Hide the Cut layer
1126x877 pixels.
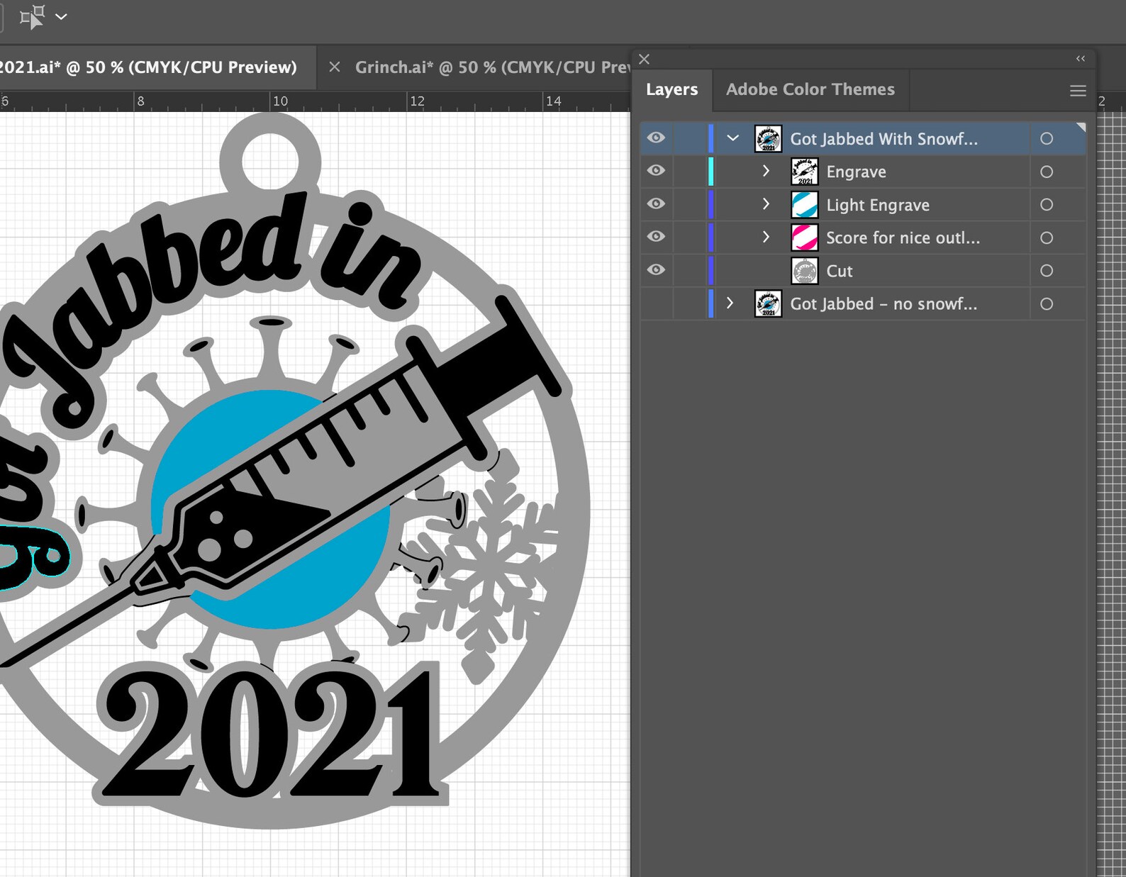click(657, 270)
